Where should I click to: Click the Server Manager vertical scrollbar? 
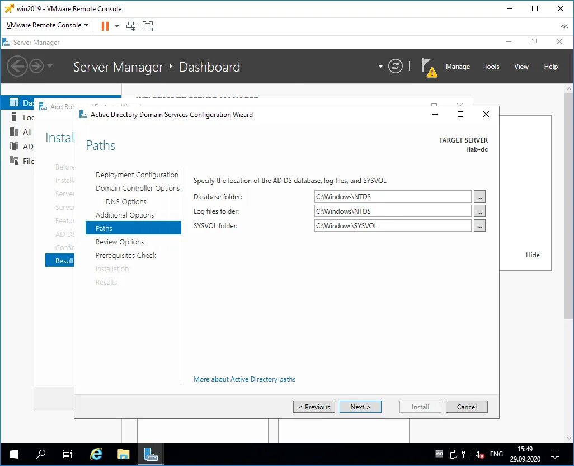point(568,207)
